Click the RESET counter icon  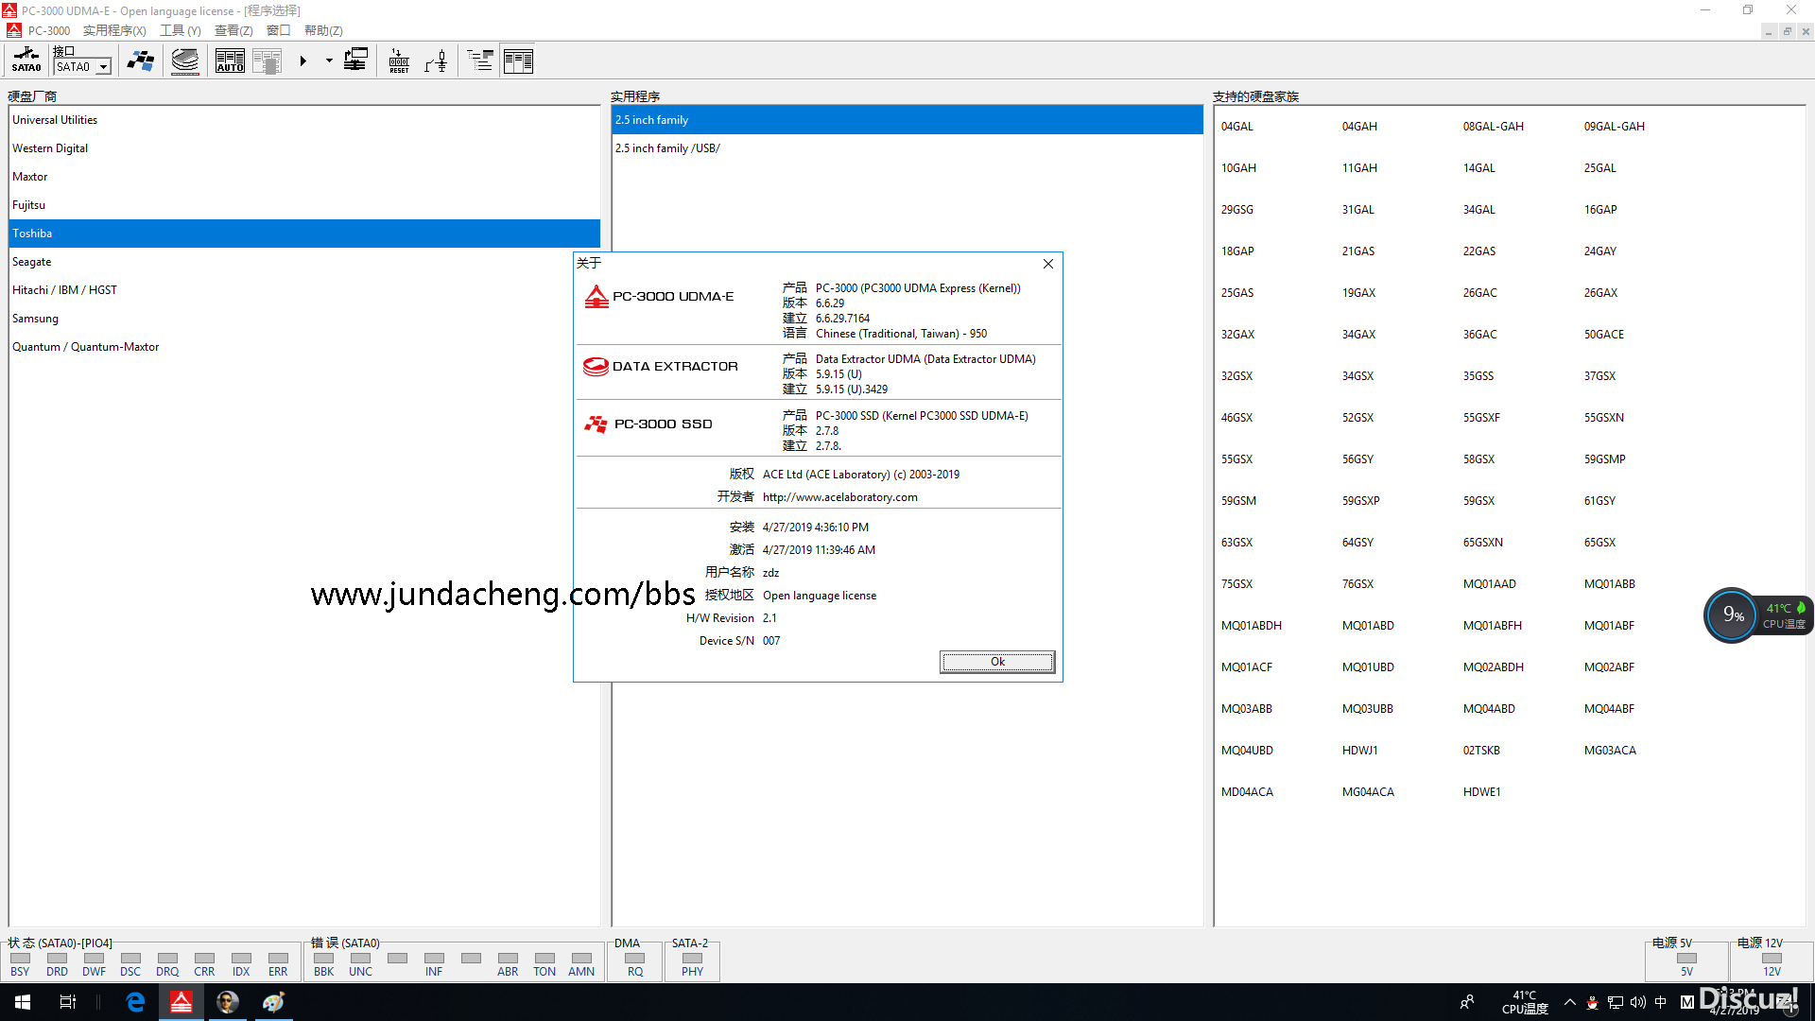tap(399, 61)
